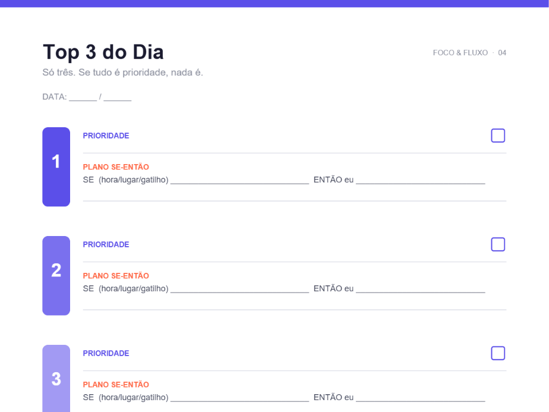This screenshot has width=549, height=412.
Task: Click the day blank after DATA:
Action: coord(83,97)
